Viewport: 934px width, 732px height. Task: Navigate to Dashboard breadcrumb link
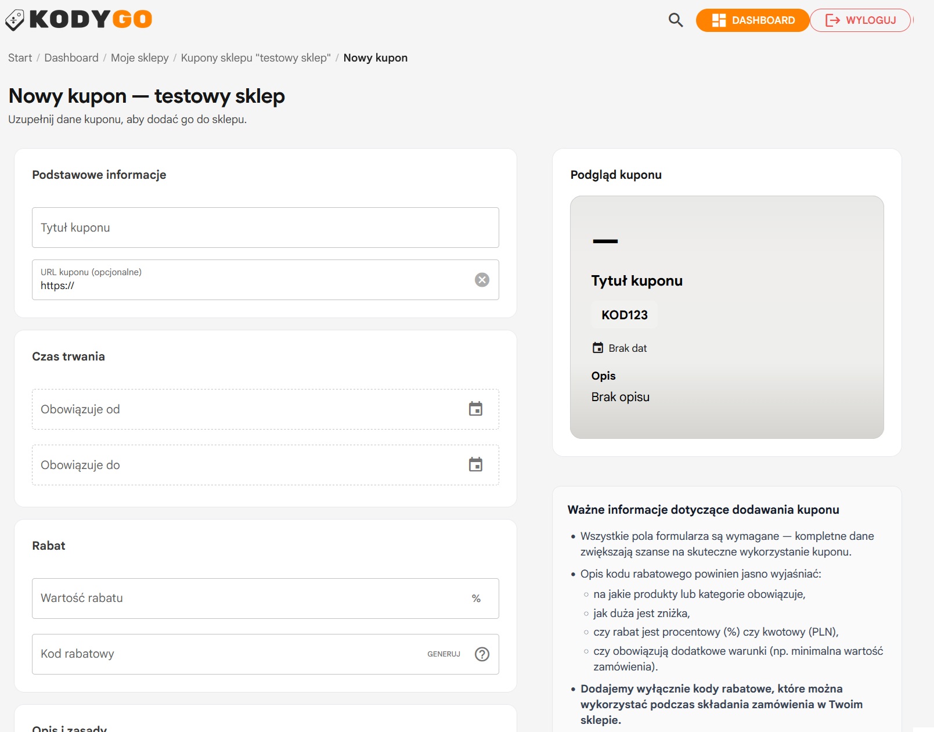71,58
